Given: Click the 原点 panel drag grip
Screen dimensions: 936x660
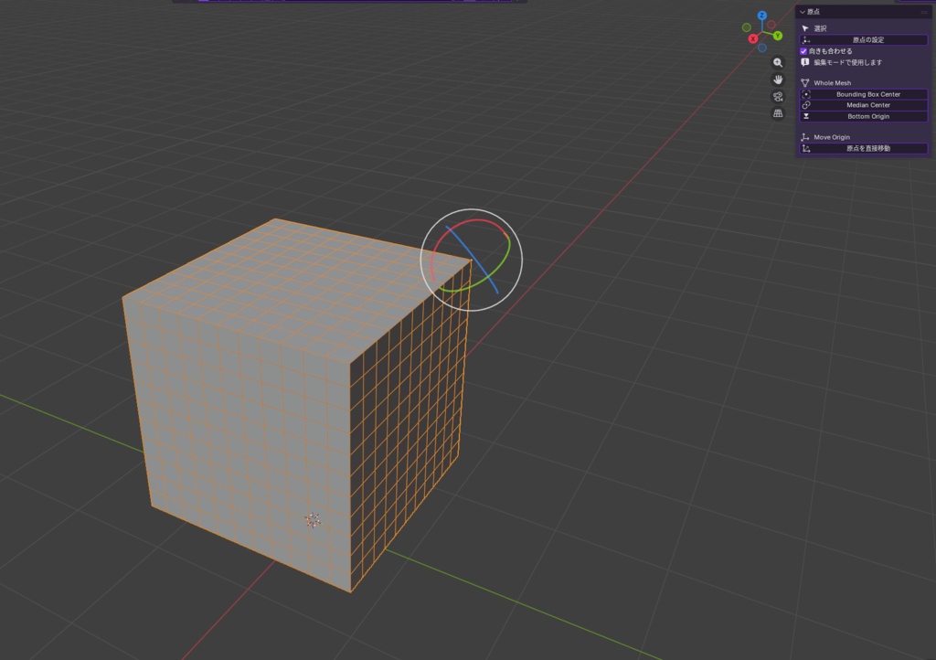Looking at the screenshot, I should (923, 12).
